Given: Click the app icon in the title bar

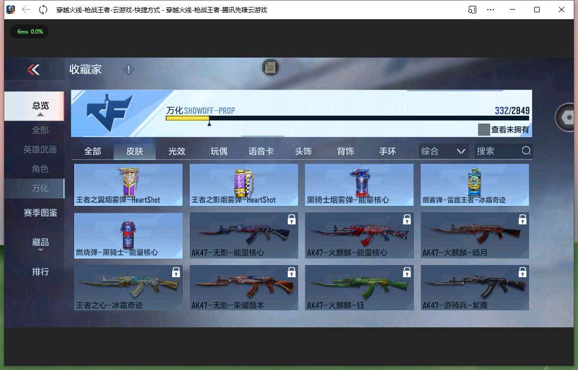Looking at the screenshot, I should pyautogui.click(x=11, y=10).
